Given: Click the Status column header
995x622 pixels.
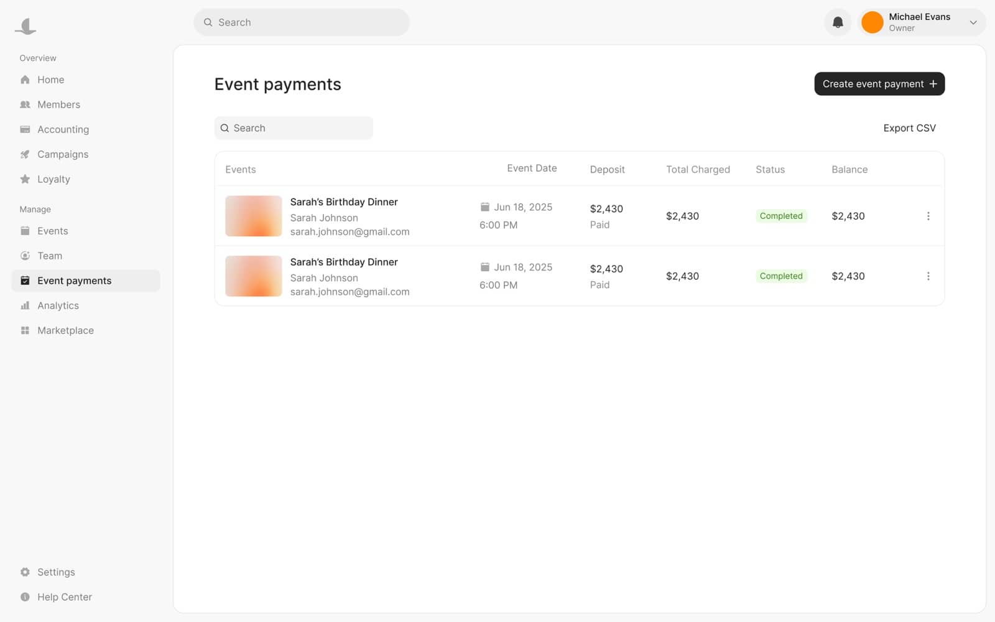Looking at the screenshot, I should (x=770, y=169).
